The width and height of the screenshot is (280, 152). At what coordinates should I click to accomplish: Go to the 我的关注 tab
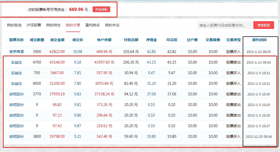pos(112,25)
